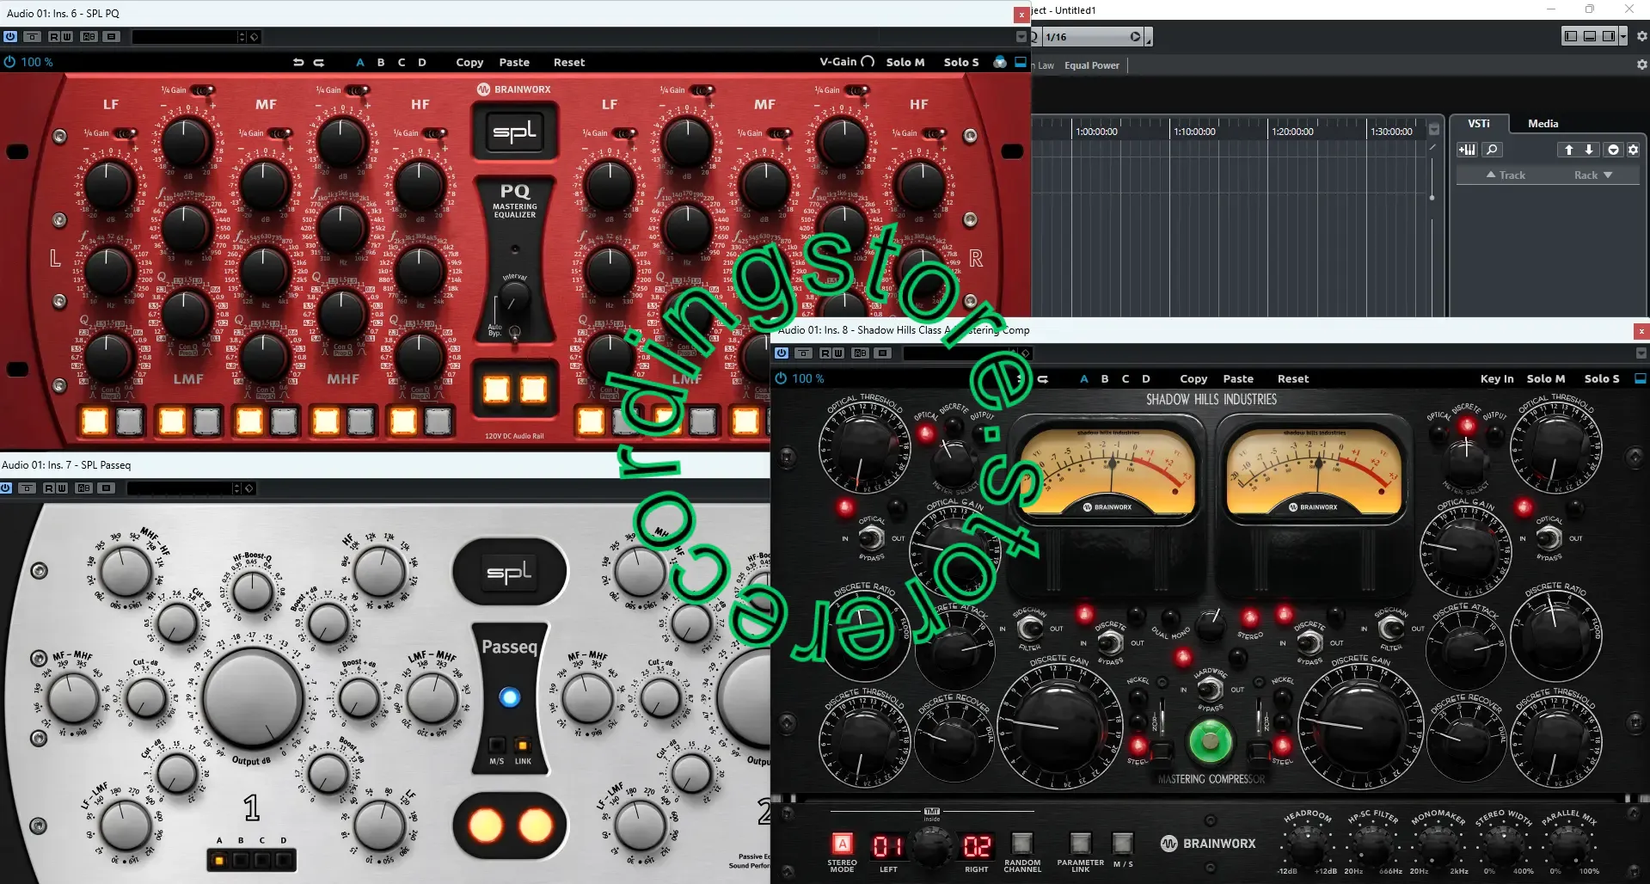1650x884 pixels.
Task: Click the SPL PQ bypass button in header
Action: tap(32, 37)
